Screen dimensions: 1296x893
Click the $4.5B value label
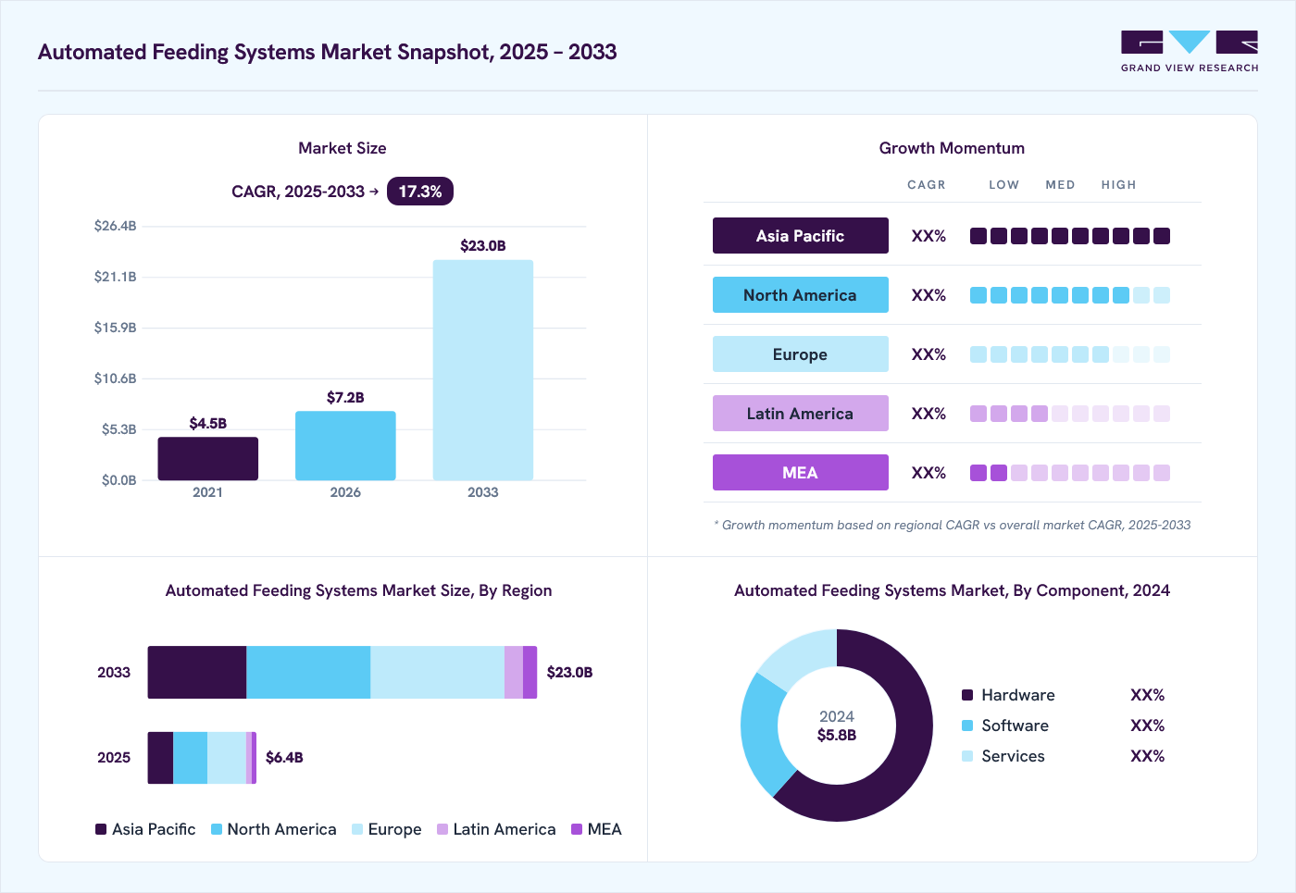[x=208, y=423]
